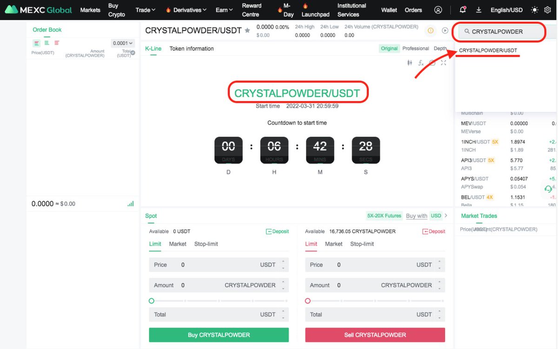Click the customer support headset icon
Viewport: 558px width, 349px height.
pyautogui.click(x=548, y=189)
